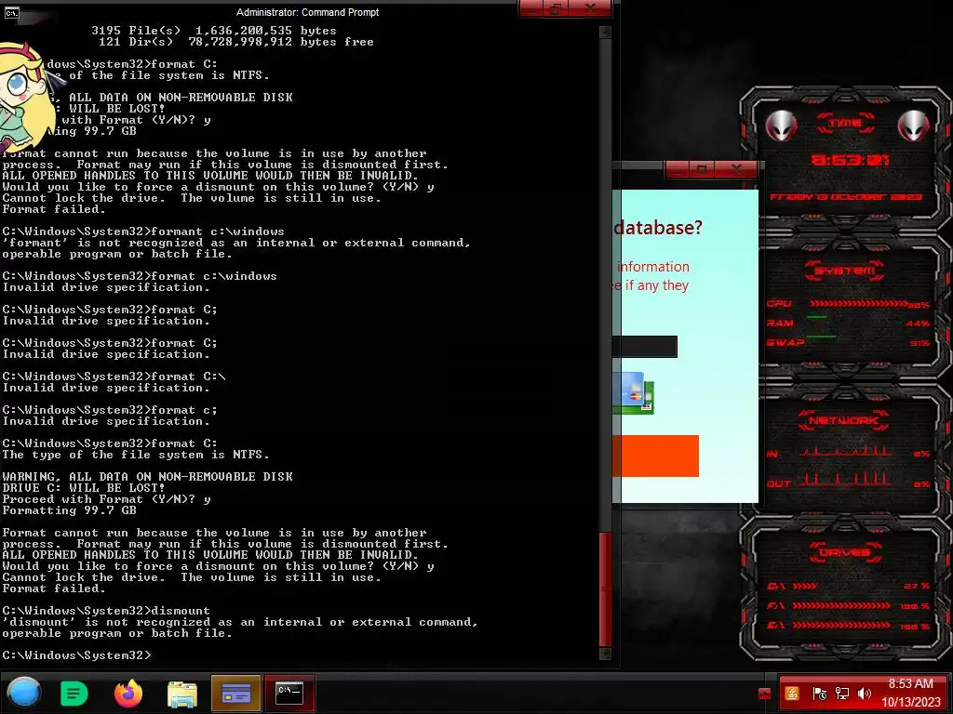Open the taskbar clock showing 8:53 AM
953x714 pixels.
coord(910,683)
